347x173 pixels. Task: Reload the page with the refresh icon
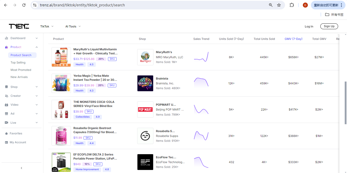pos(24,5)
